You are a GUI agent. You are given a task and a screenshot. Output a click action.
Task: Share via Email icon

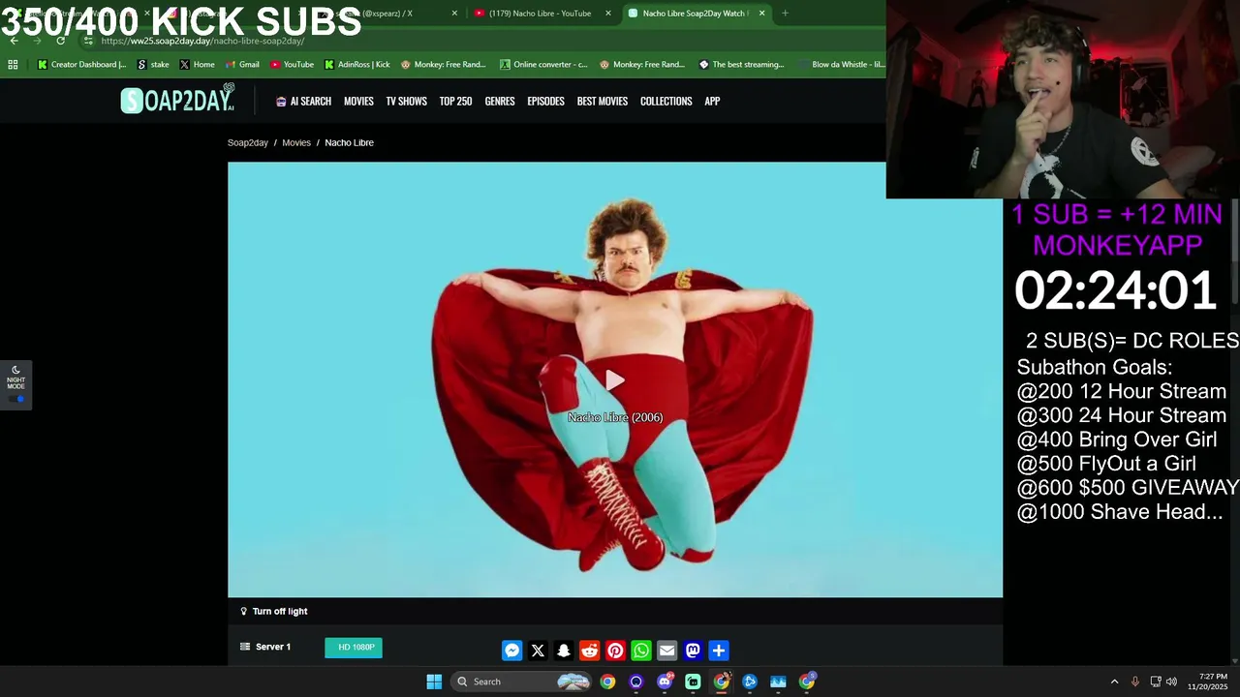[666, 651]
